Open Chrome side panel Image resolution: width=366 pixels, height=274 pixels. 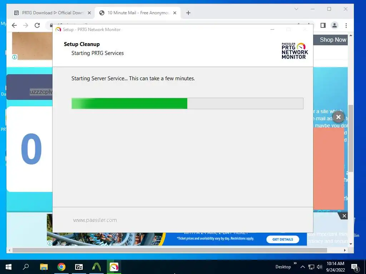(323, 25)
